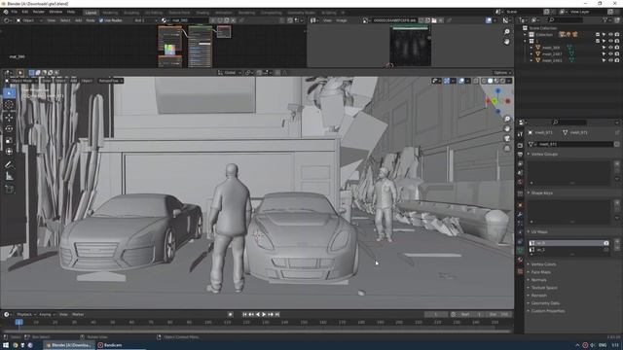Select the Rotate tool in viewport toolbar
Viewport: 623px width, 350px height.
9,128
